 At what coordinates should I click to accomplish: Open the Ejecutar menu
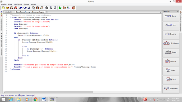tap(26, 5)
